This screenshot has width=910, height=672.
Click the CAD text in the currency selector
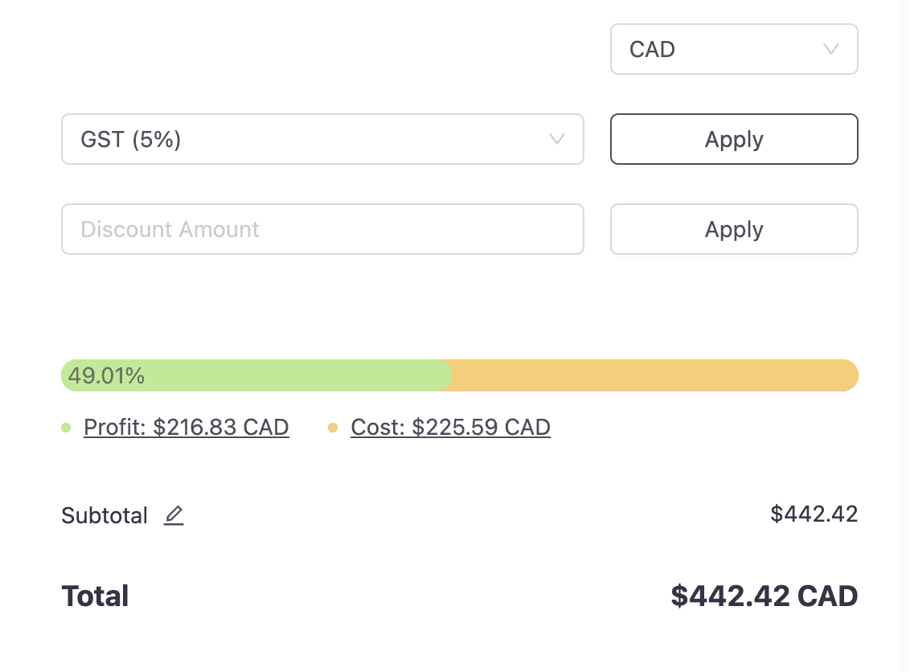[x=652, y=49]
